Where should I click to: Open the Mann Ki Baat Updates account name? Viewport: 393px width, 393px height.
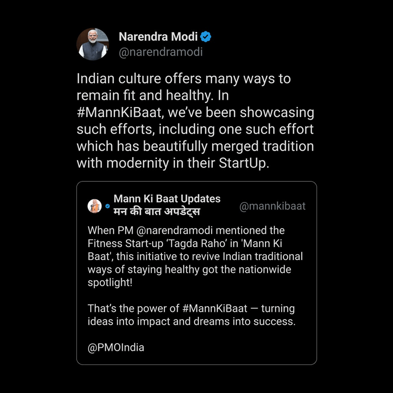(x=167, y=199)
